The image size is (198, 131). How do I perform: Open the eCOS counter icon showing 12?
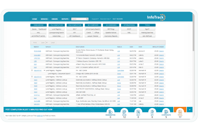(124, 112)
